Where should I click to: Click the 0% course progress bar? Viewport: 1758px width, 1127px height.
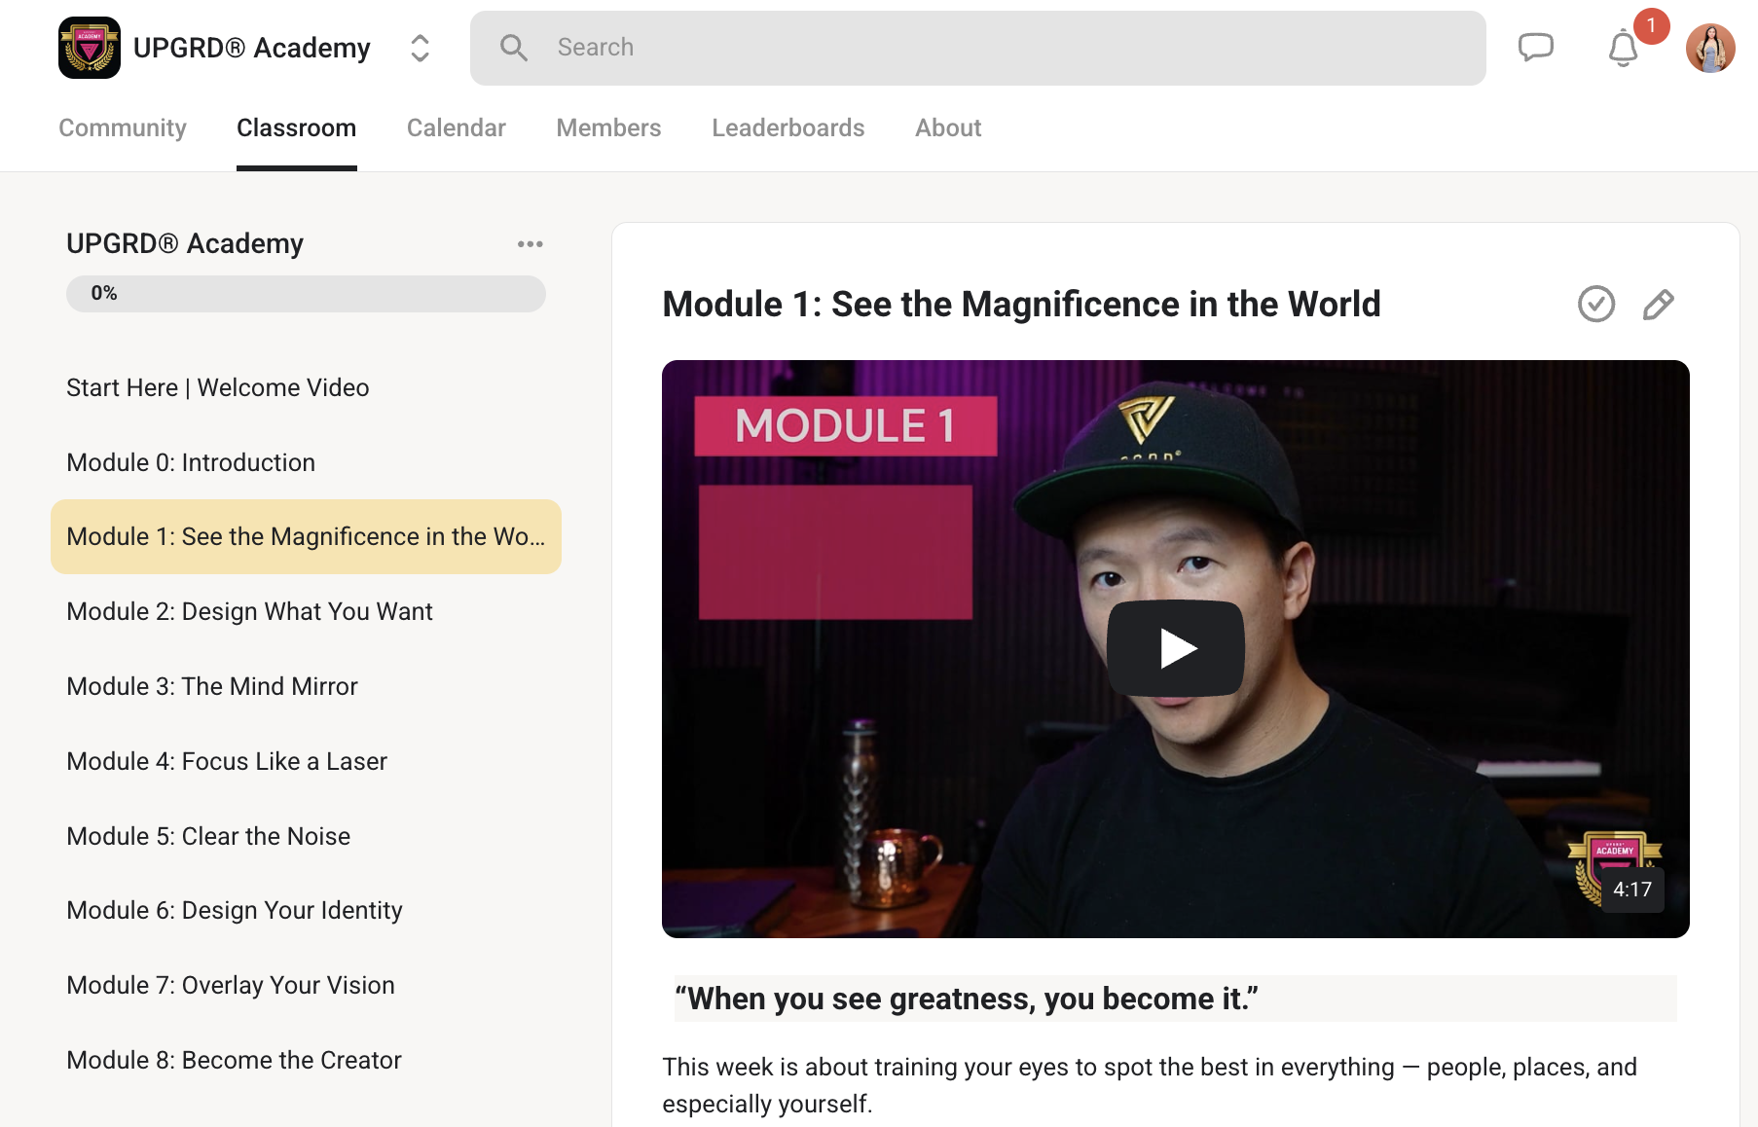tap(306, 294)
